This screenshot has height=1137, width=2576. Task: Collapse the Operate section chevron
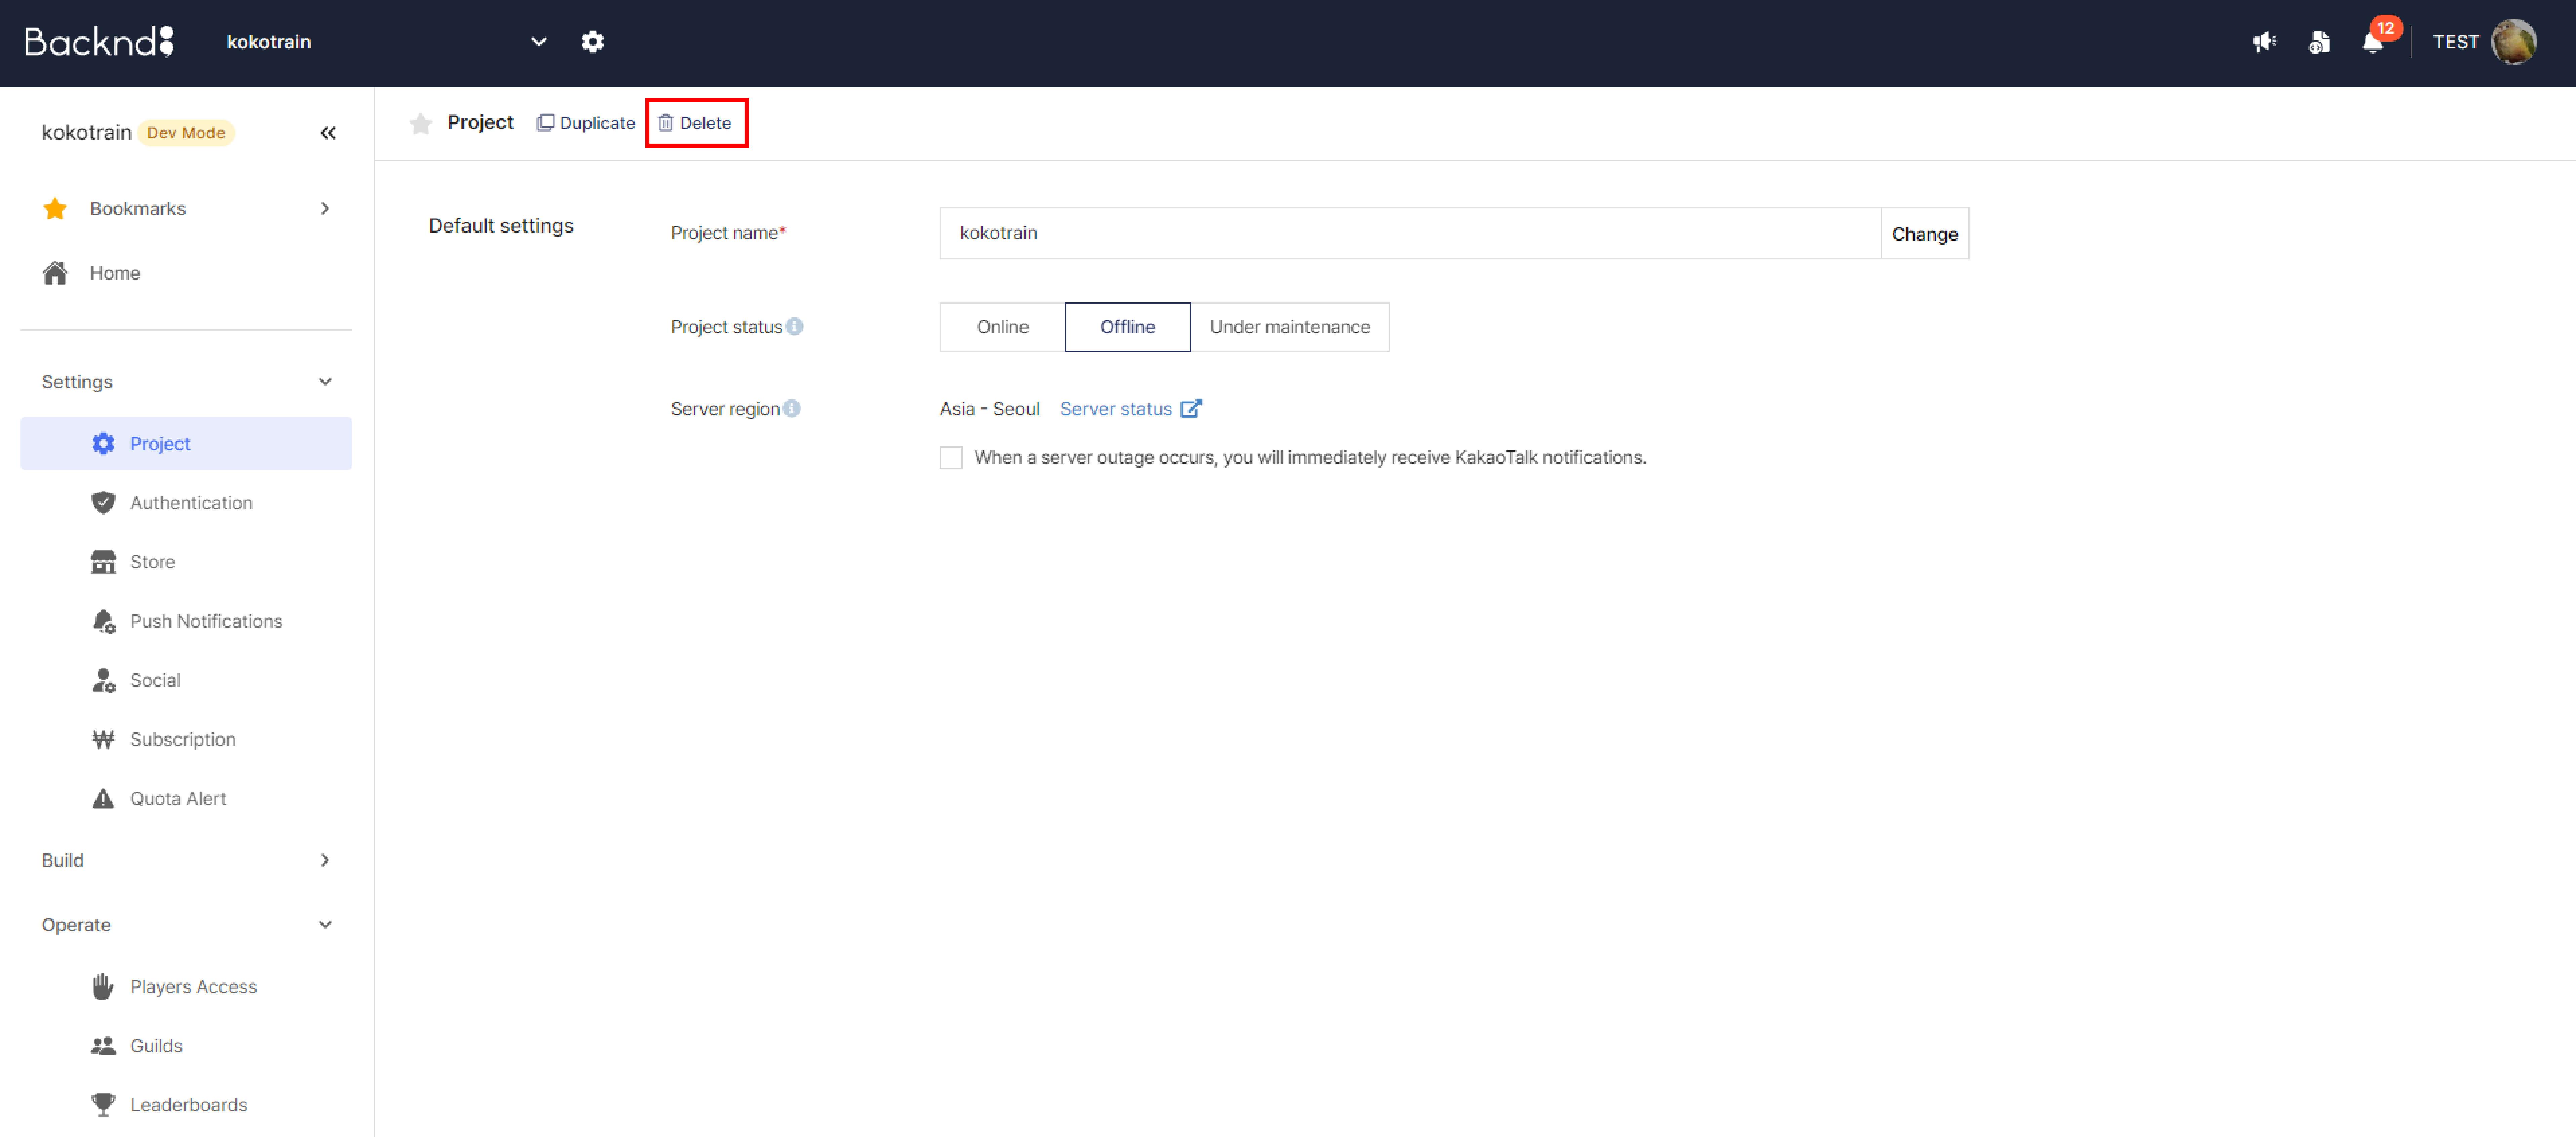[325, 925]
